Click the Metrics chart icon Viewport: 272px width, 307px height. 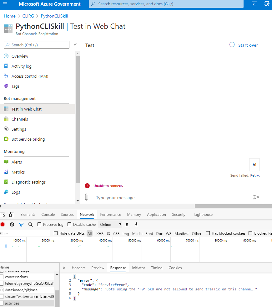[6, 172]
